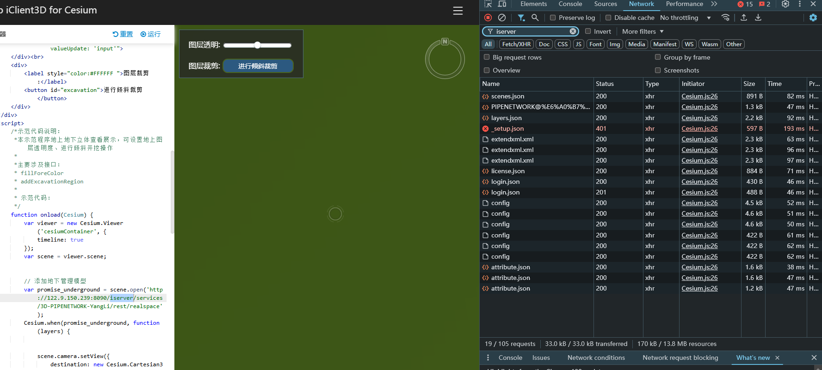The height and width of the screenshot is (370, 822).
Task: Adjust the 图层透明 layer opacity slider
Action: click(x=257, y=45)
